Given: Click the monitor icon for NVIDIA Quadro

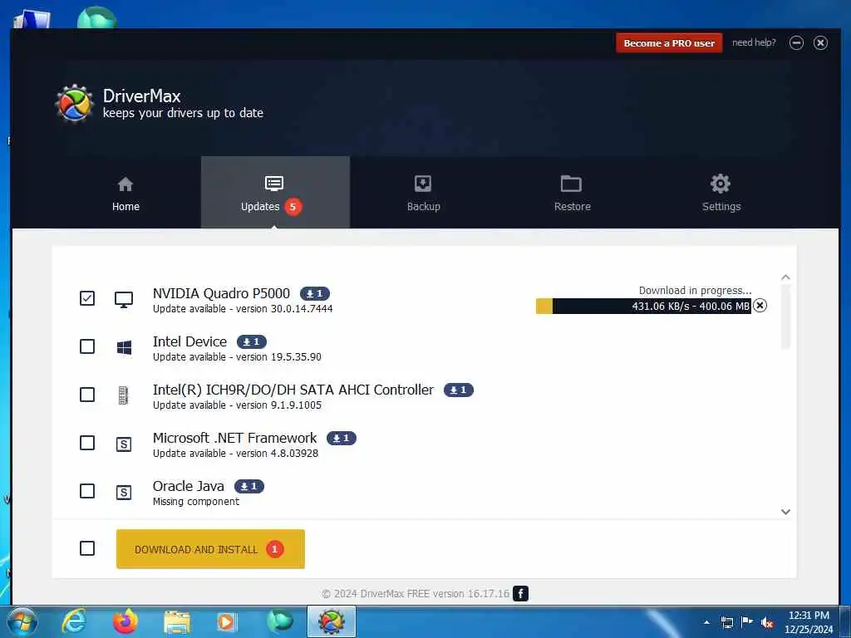Looking at the screenshot, I should point(124,299).
